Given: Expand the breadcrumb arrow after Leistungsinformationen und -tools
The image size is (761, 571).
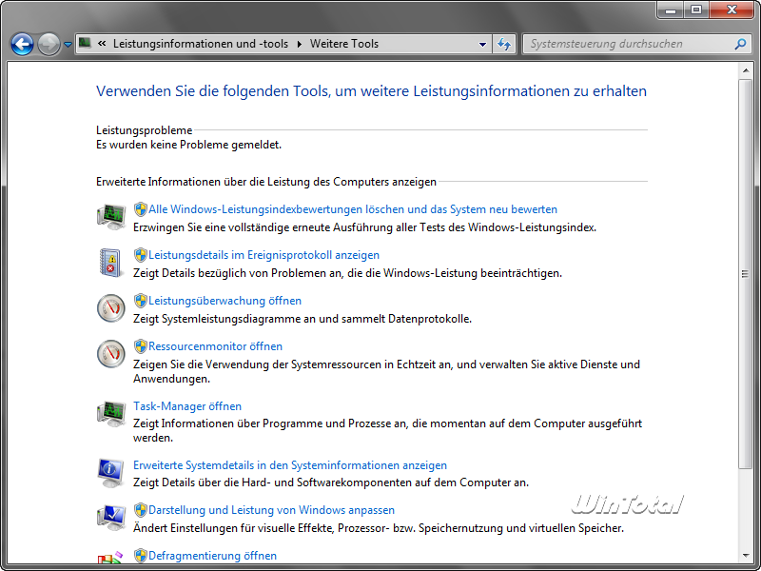Looking at the screenshot, I should point(300,44).
